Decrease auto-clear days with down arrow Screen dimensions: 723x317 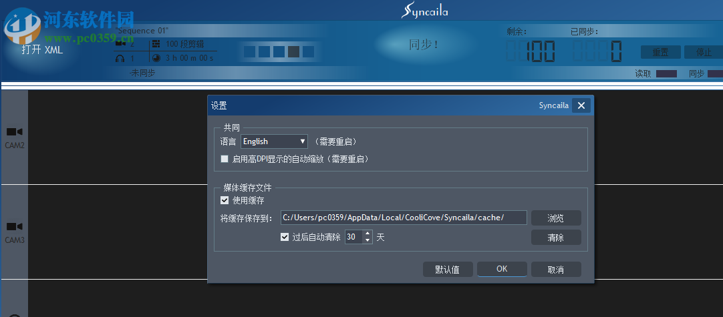(368, 240)
